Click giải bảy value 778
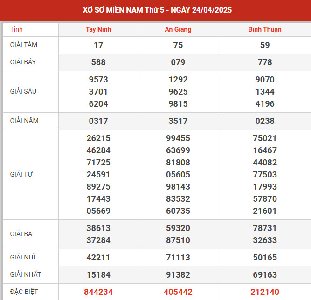 [265, 62]
